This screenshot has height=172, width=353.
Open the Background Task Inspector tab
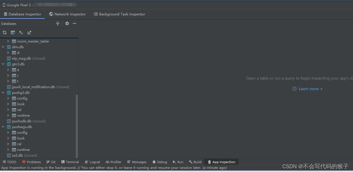click(119, 14)
